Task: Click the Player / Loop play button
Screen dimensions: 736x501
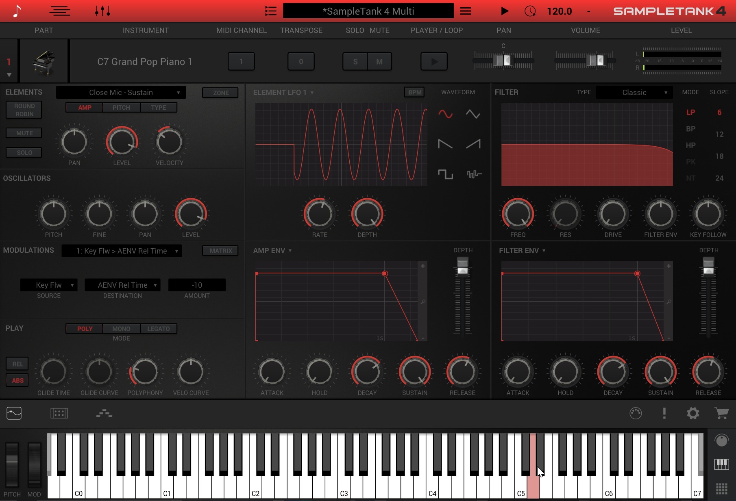Action: pos(434,62)
